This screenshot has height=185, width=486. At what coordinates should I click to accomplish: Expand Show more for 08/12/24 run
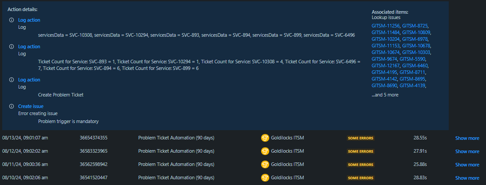467,151
